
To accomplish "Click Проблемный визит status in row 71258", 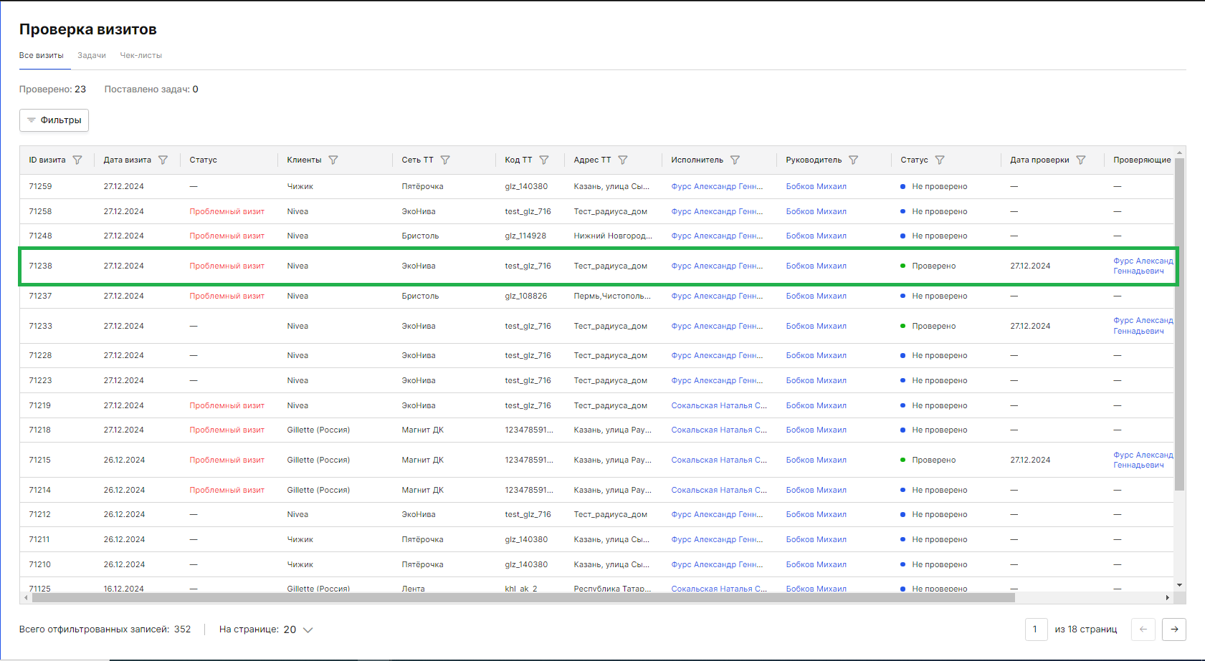I will click(x=227, y=211).
